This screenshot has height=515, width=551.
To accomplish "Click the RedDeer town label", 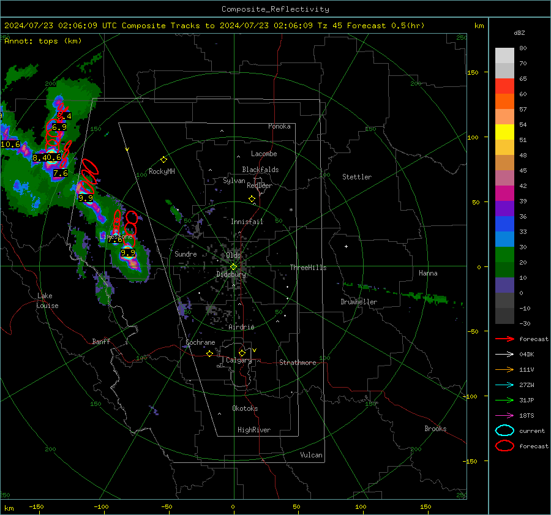I will pos(260,186).
